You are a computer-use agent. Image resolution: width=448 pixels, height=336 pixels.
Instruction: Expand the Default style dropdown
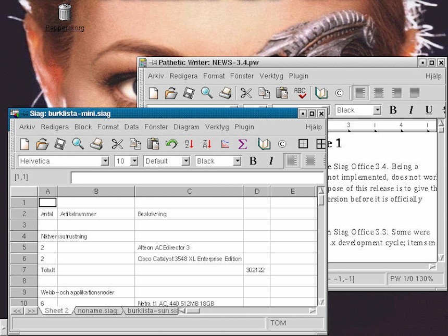pyautogui.click(x=186, y=161)
